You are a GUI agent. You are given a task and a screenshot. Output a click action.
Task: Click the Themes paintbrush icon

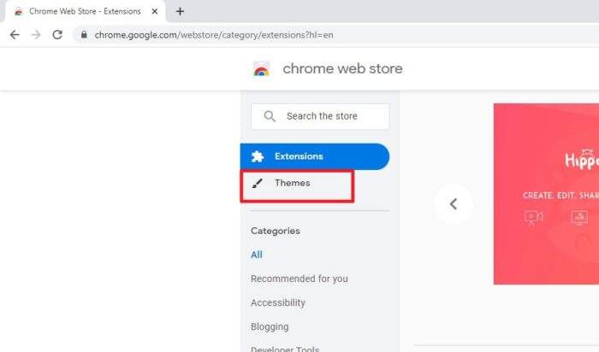[257, 184]
